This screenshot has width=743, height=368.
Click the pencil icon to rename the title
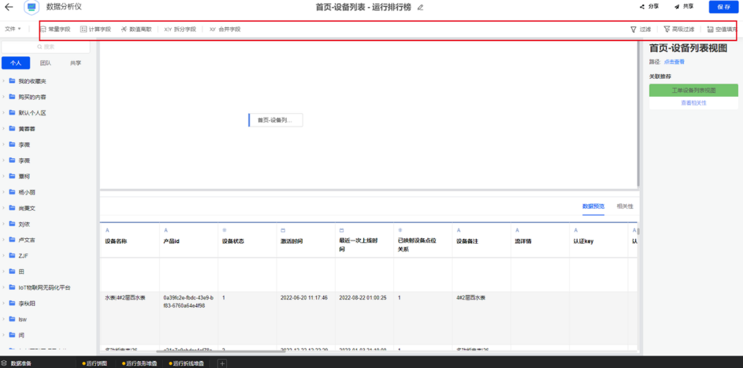click(x=420, y=8)
